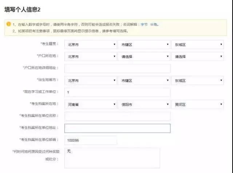This screenshot has width=233, height=173.
Task: Open the 户口所在地 city 请选择 dropdown
Action: point(144,57)
